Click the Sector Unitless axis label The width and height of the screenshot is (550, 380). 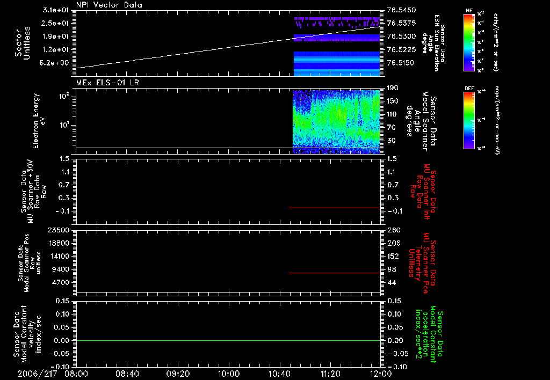(x=23, y=43)
